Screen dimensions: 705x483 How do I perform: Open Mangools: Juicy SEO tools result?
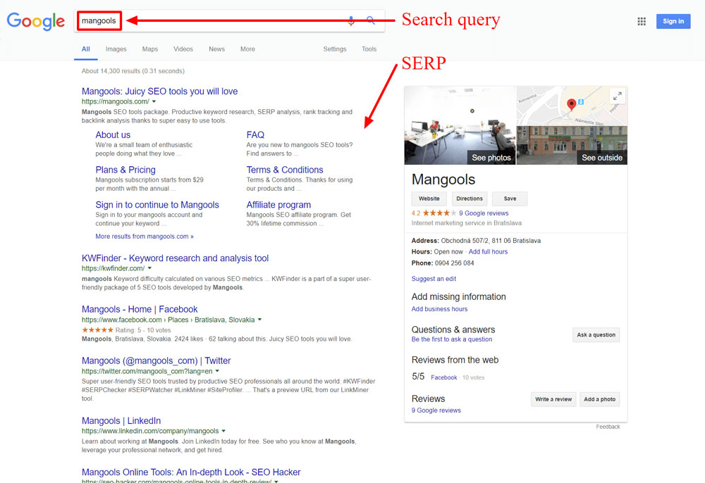pos(159,92)
